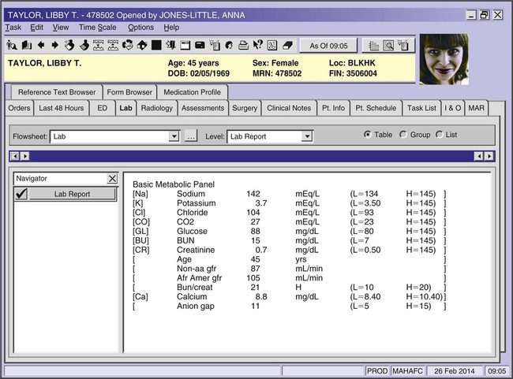Close the Navigator panel

[x=111, y=179]
